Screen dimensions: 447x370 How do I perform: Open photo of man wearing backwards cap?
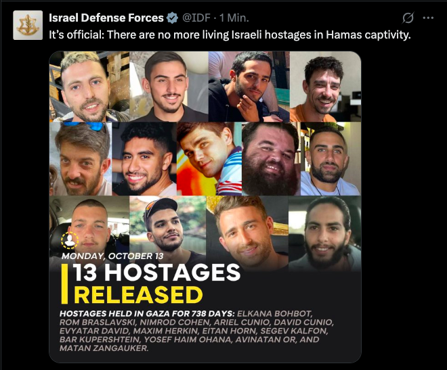click(x=168, y=225)
